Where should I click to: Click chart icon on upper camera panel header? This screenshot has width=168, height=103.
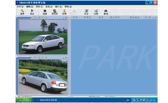tap(46, 17)
